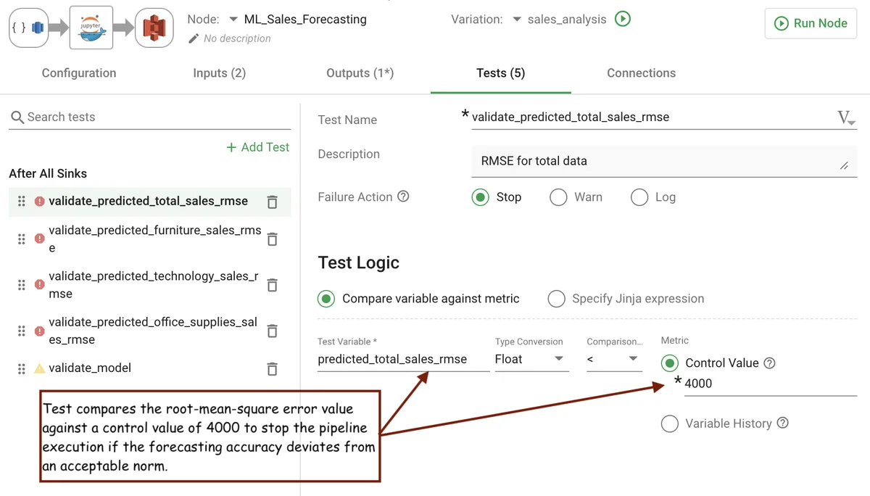Click the Failure Action help icon
The width and height of the screenshot is (870, 496).
tap(404, 197)
